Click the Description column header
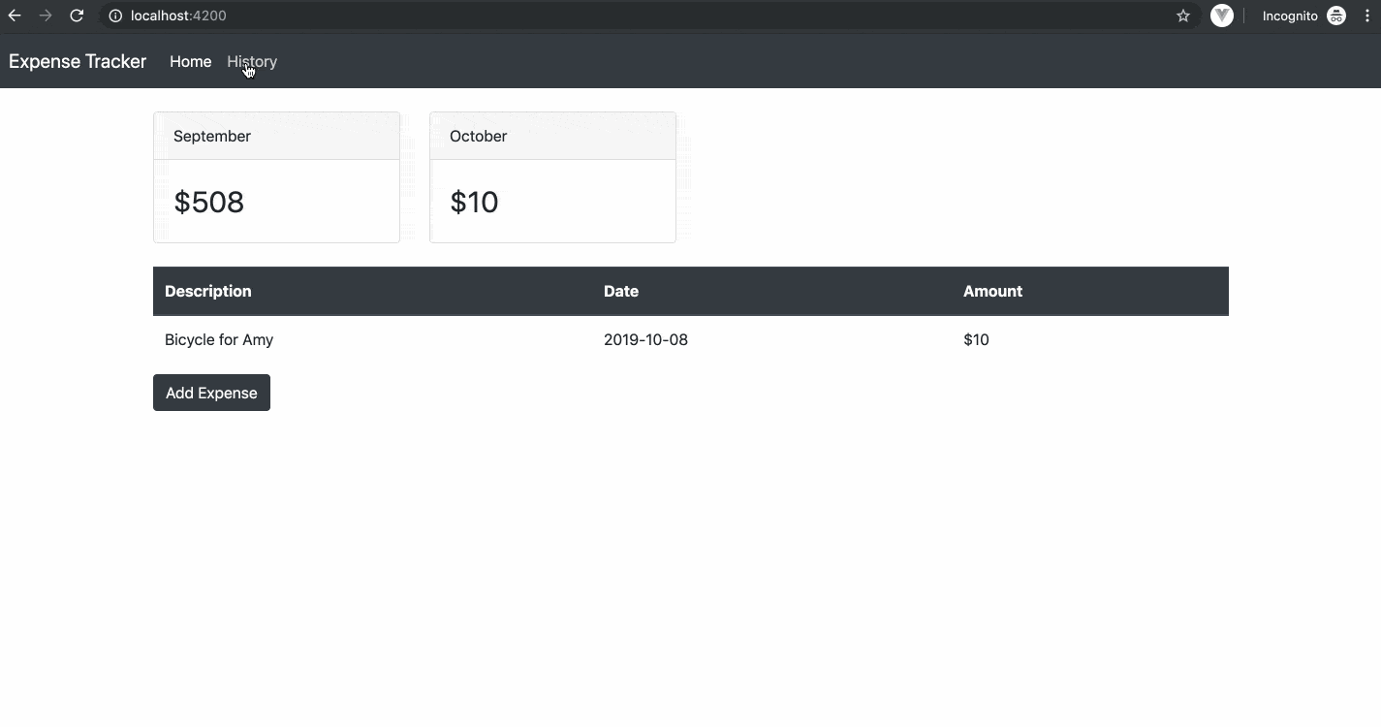This screenshot has height=727, width=1381. [x=207, y=291]
